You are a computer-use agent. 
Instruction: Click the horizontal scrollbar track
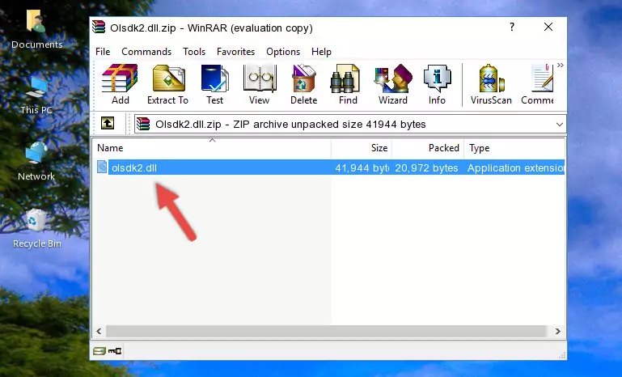point(328,331)
